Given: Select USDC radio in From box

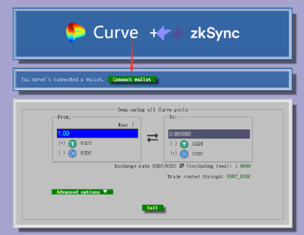Looking at the screenshot, I should point(62,153).
